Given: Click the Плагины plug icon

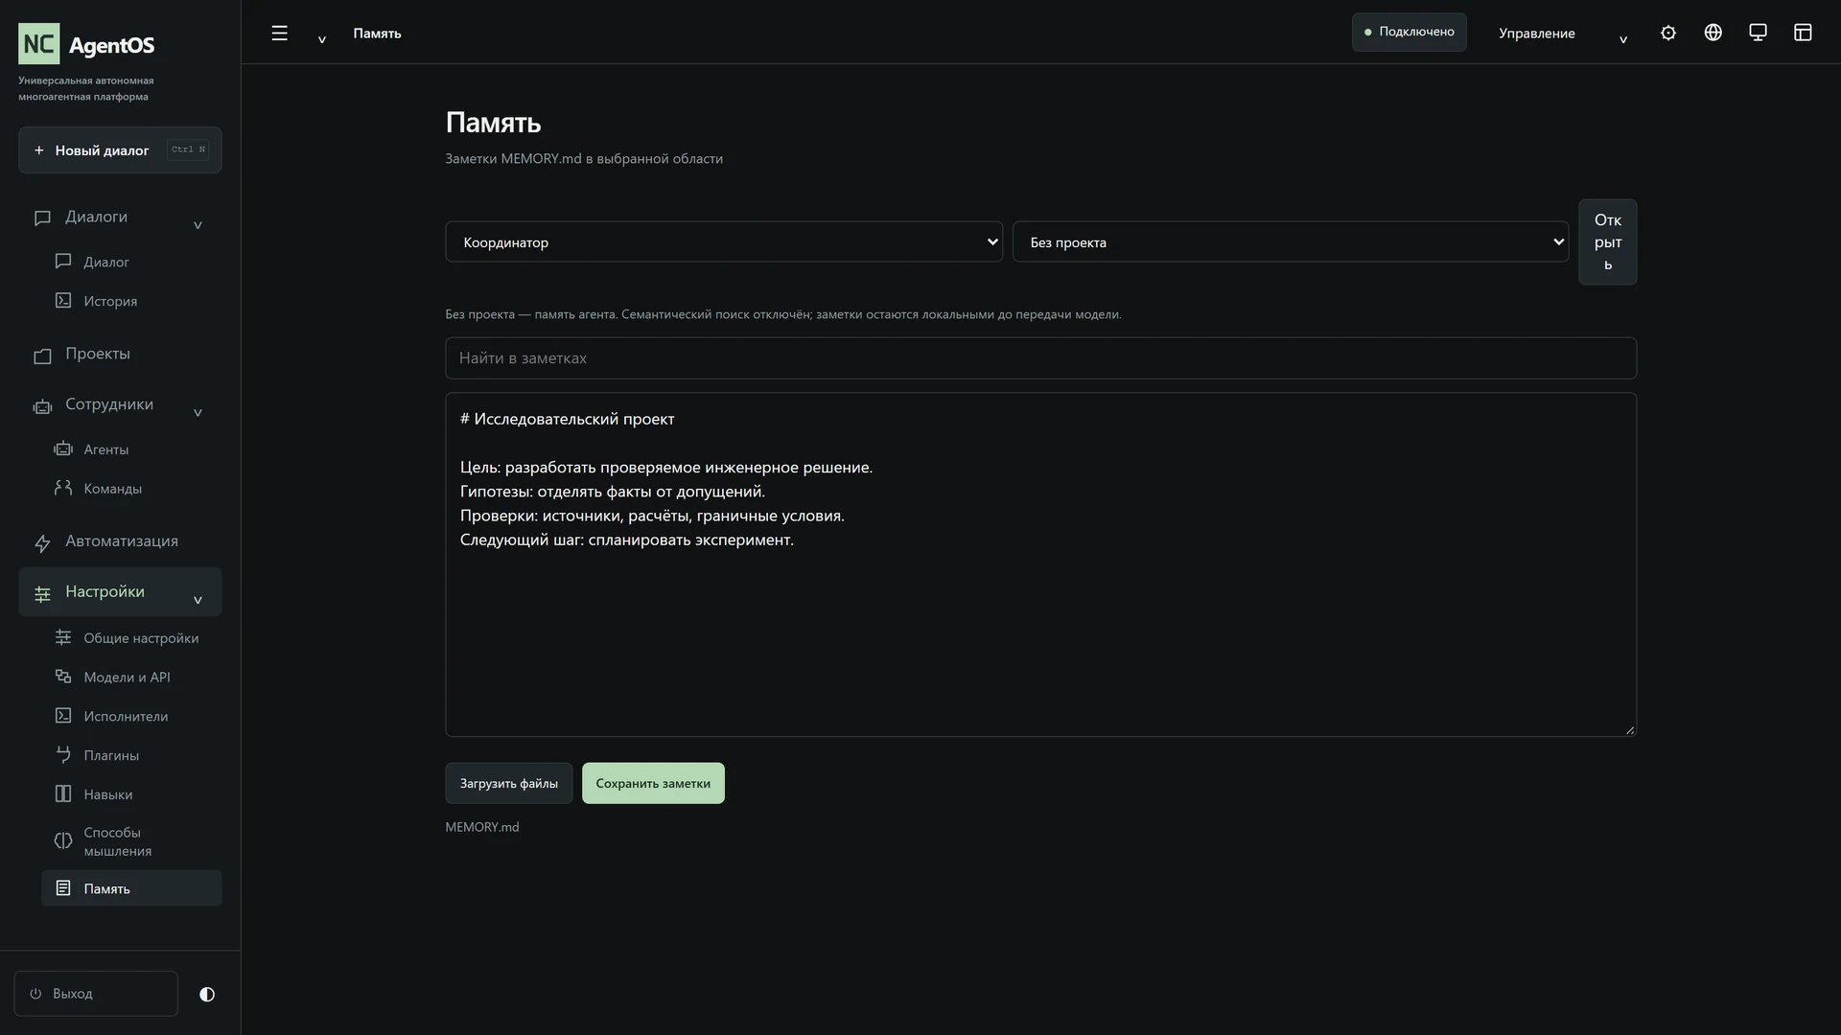Looking at the screenshot, I should pyautogui.click(x=63, y=755).
